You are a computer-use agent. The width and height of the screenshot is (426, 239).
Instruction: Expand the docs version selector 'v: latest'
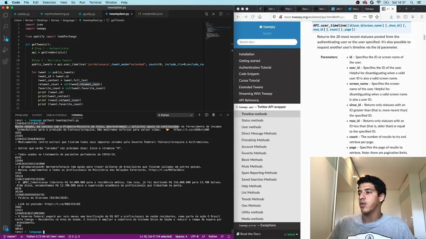(x=291, y=234)
